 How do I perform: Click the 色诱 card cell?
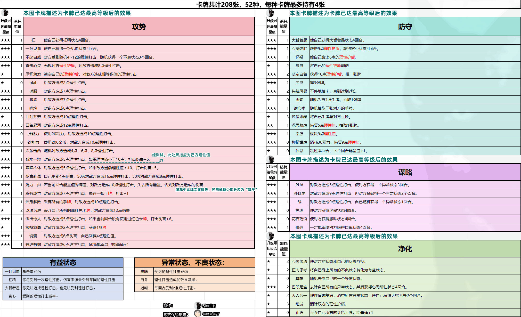(x=299, y=210)
